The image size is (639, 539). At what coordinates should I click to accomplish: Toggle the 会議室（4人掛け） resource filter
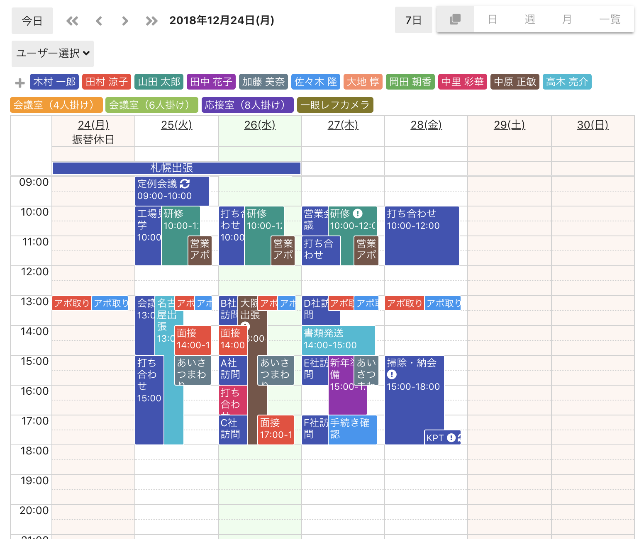tap(56, 105)
